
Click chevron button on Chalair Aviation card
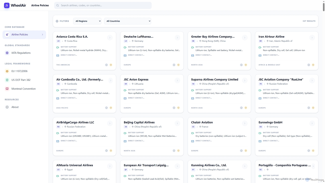[x=245, y=123]
